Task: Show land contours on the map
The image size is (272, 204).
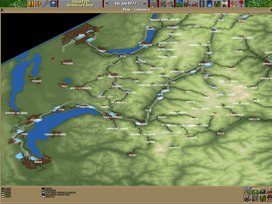Action: [x=255, y=191]
